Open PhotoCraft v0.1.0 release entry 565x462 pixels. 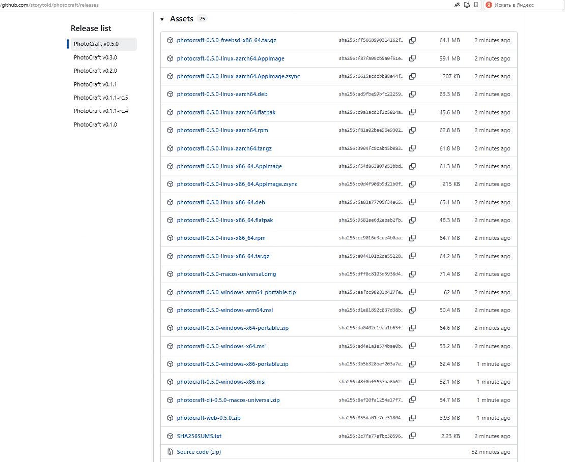pos(96,125)
